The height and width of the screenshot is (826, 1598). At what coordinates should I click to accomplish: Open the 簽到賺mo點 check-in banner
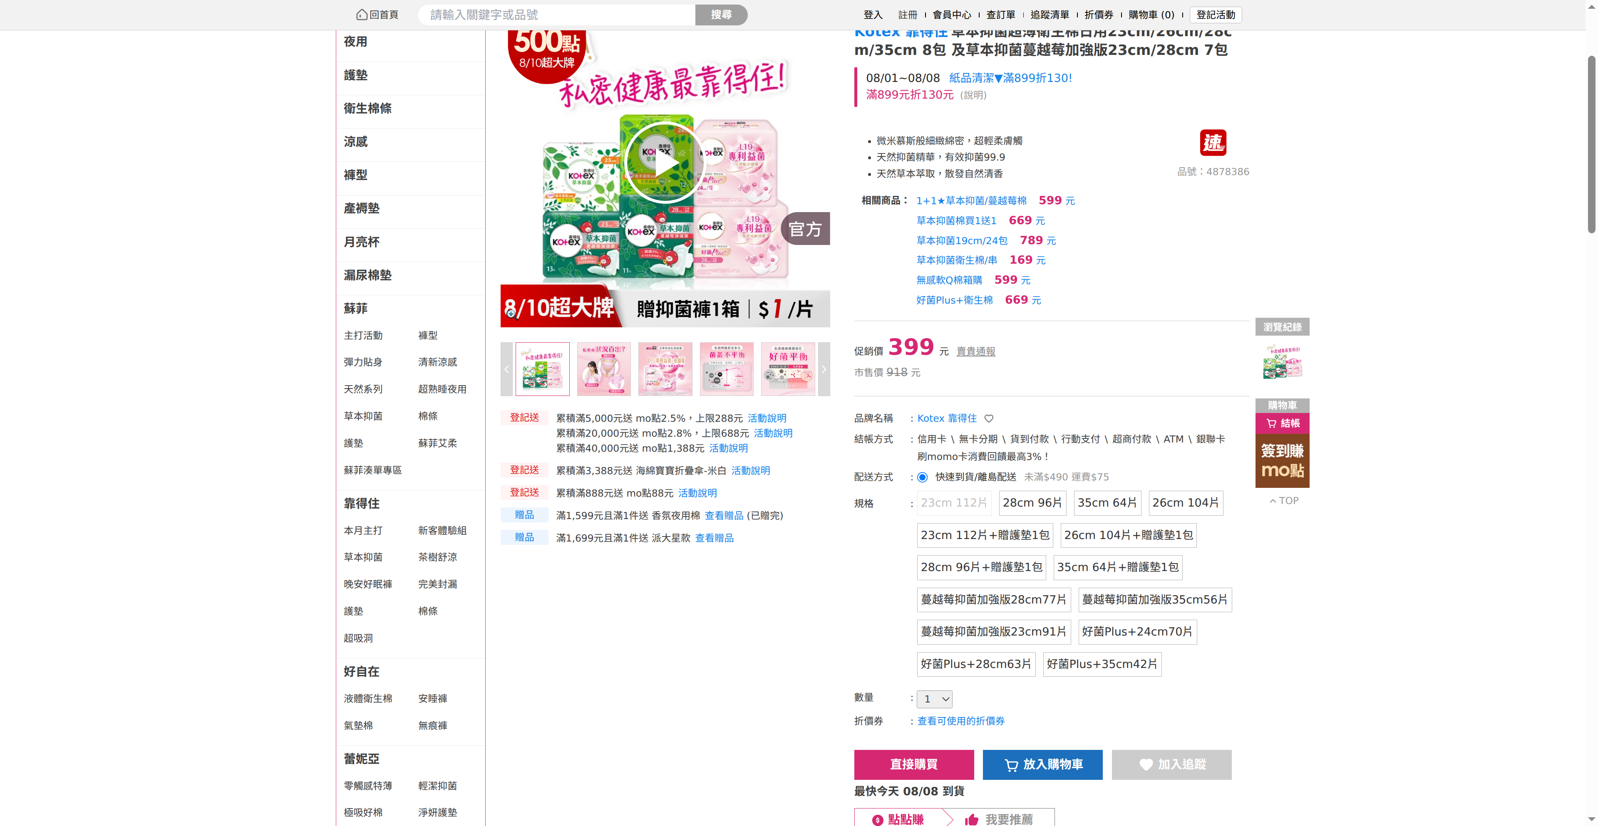click(x=1282, y=461)
